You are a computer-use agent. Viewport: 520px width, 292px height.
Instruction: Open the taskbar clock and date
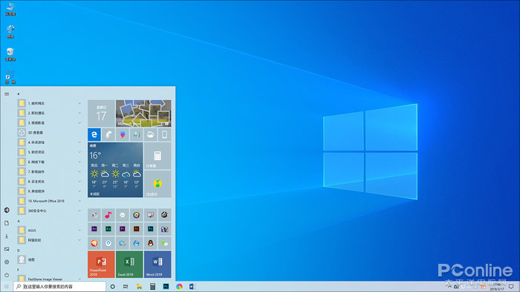(x=497, y=286)
